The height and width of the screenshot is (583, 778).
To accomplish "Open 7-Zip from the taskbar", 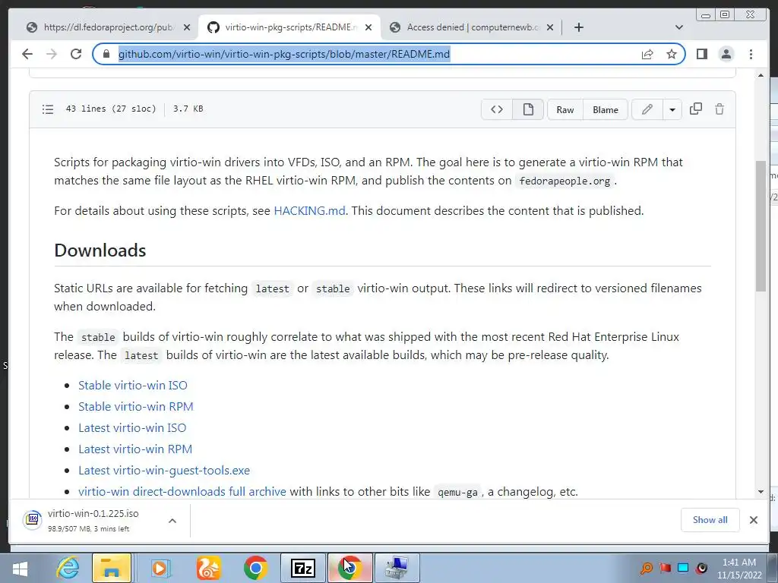I will pos(303,568).
